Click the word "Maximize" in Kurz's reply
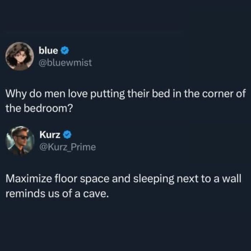The width and height of the screenshot is (251, 251). pos(29,179)
